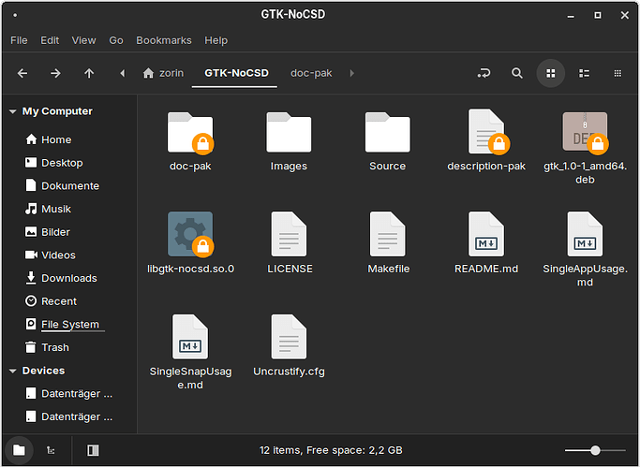This screenshot has height=467, width=640.
Task: Open the Bookmarks menu
Action: (164, 40)
